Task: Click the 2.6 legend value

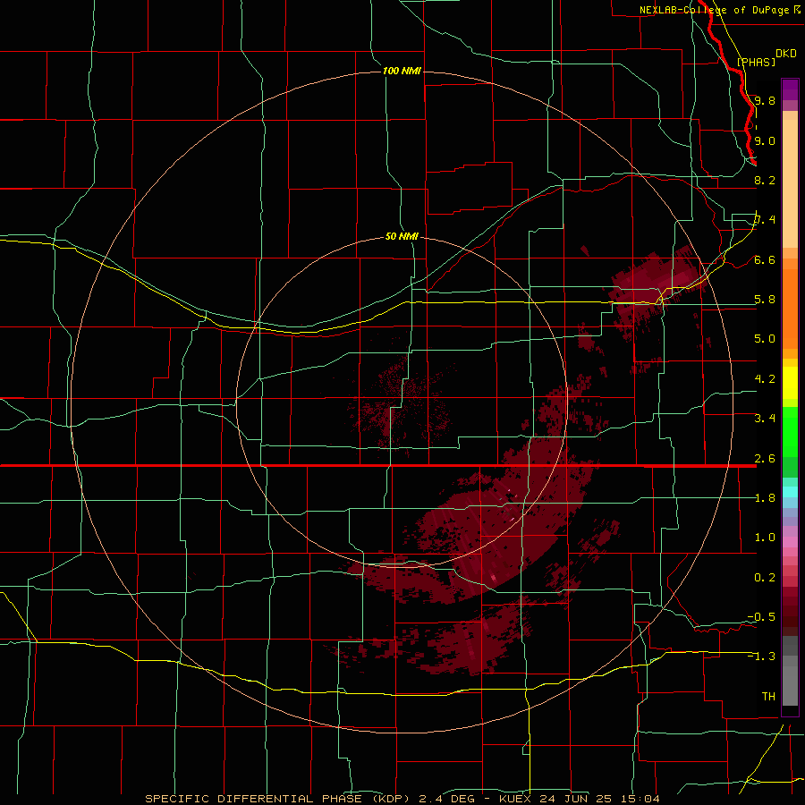Action: [765, 459]
